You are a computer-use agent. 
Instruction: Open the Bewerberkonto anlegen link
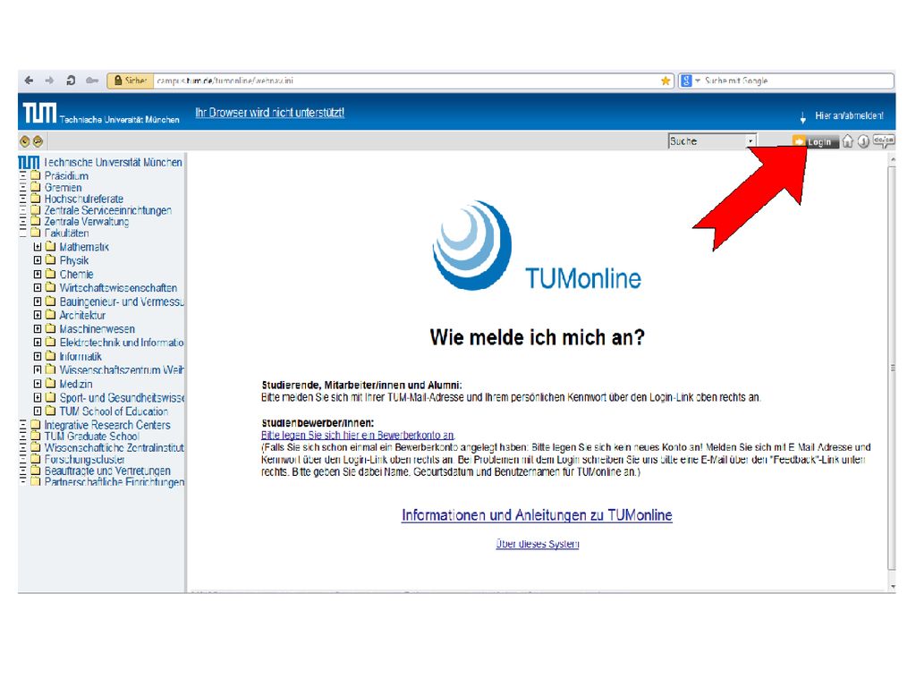(x=358, y=436)
